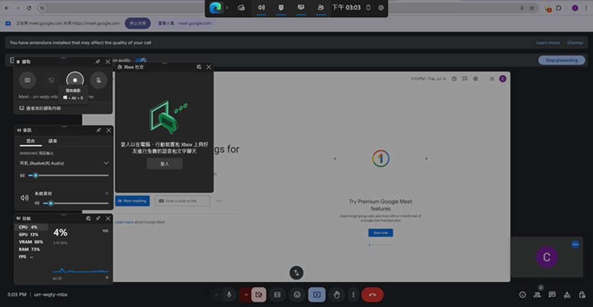Toggle the Performance widget from Game Bar
The image size is (593, 307).
(301, 7)
